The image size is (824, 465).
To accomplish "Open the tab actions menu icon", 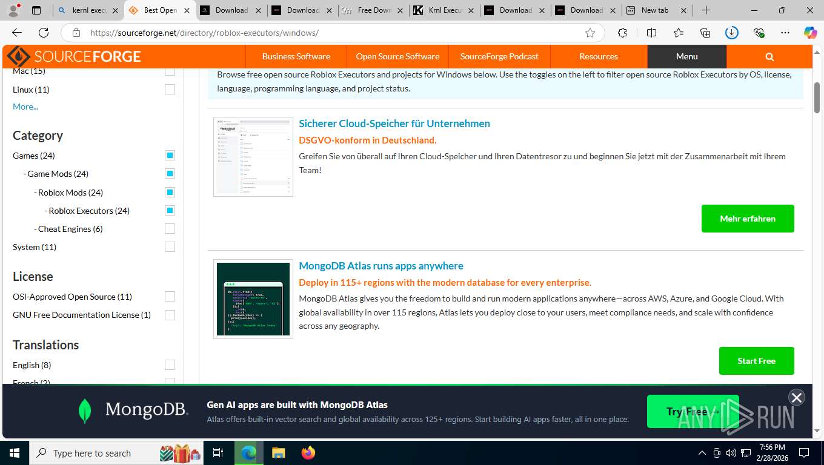I will [36, 10].
